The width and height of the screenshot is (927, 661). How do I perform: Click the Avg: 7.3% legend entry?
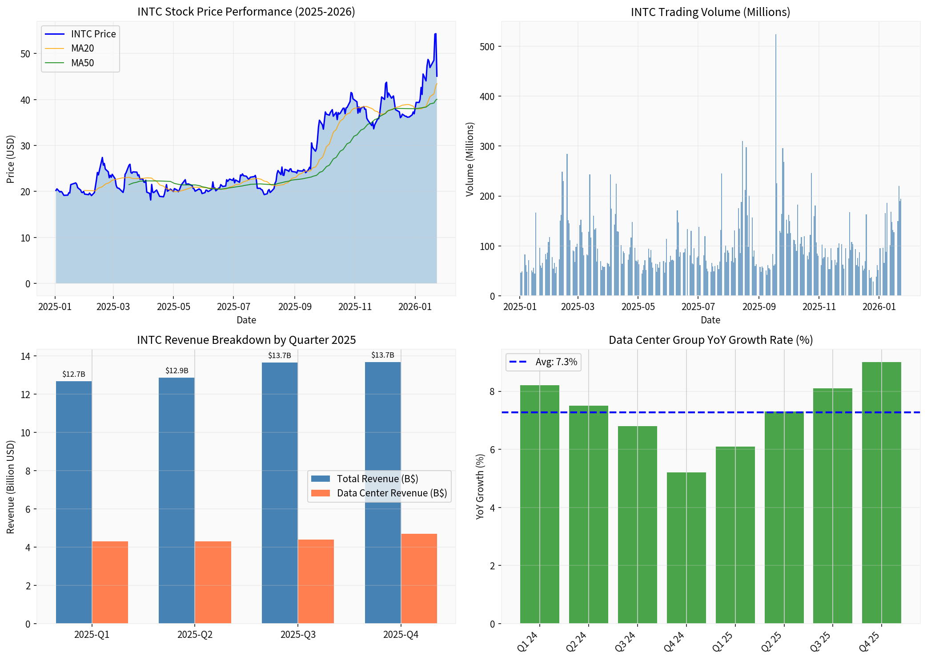coord(556,362)
